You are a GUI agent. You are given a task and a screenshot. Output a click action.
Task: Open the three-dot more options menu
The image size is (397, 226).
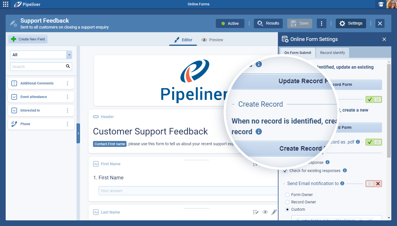click(x=321, y=23)
